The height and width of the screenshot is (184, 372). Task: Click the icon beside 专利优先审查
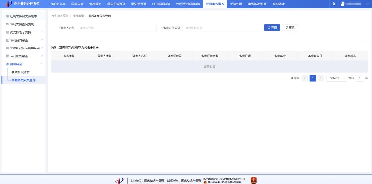coord(7,56)
